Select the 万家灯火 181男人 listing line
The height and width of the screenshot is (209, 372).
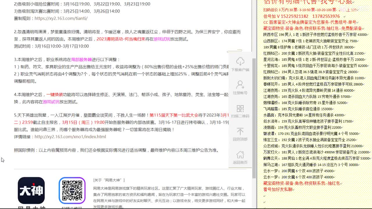click(x=317, y=152)
